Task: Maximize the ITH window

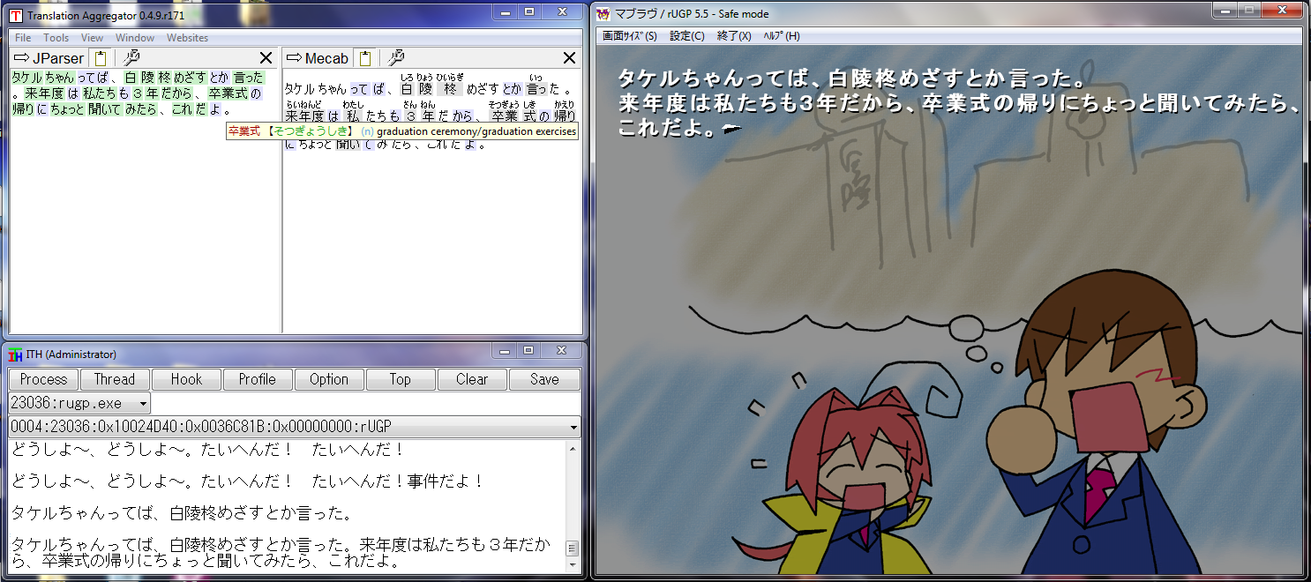Action: pos(528,352)
